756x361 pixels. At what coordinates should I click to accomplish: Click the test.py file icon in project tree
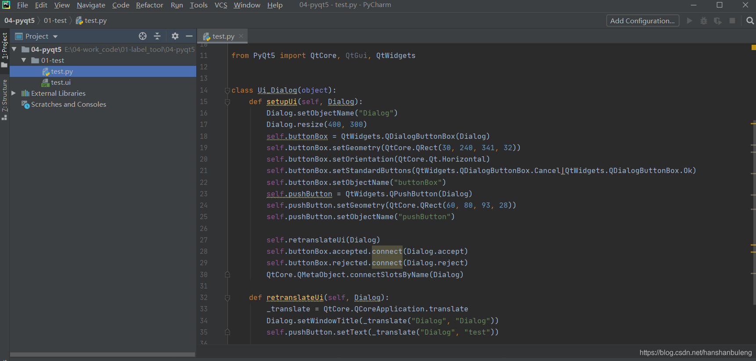click(46, 72)
